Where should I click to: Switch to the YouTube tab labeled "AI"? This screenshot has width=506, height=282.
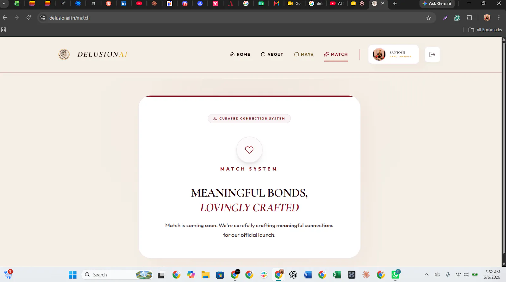[336, 3]
